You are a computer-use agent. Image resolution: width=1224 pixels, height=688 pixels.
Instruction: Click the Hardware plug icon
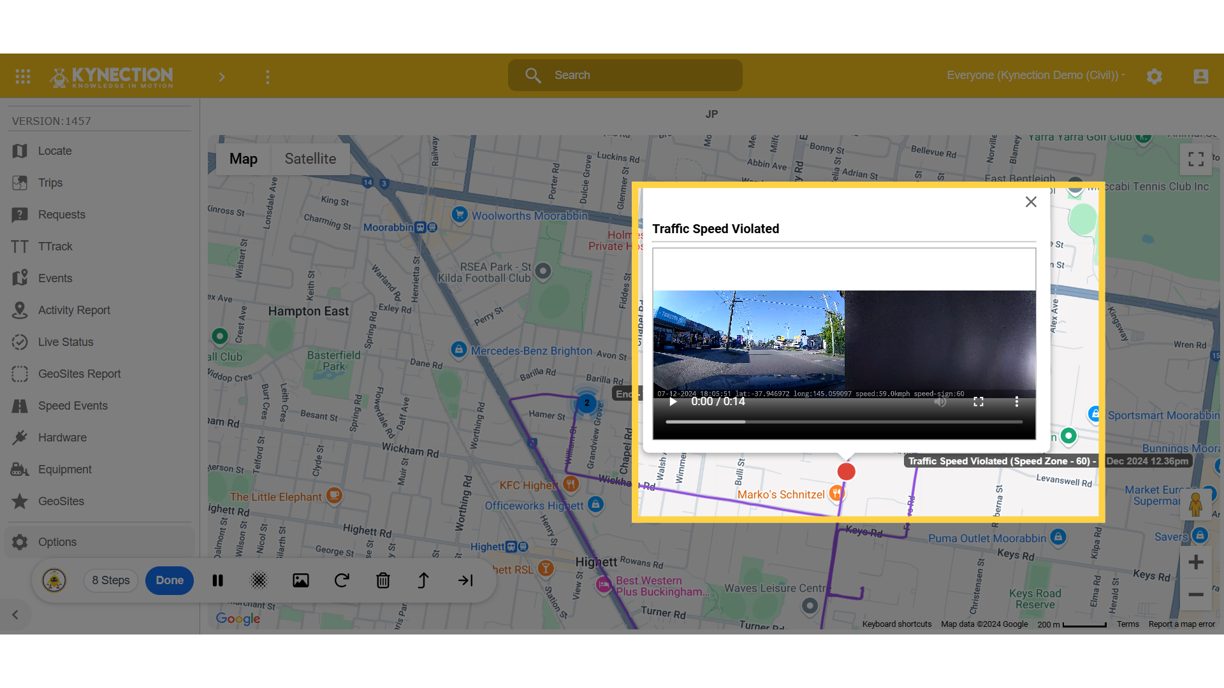pyautogui.click(x=20, y=438)
